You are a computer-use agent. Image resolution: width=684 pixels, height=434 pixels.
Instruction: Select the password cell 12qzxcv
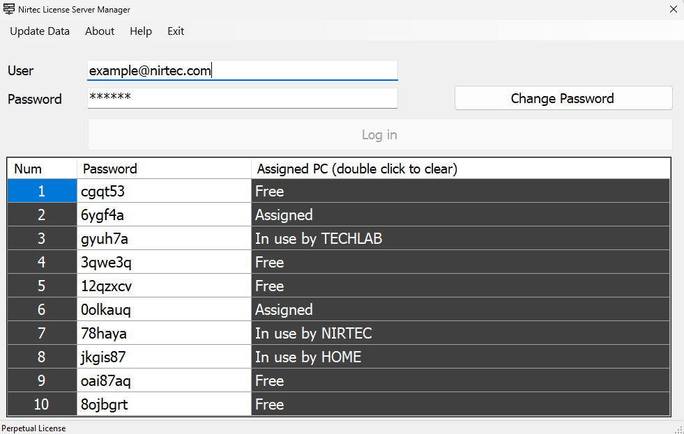click(164, 286)
